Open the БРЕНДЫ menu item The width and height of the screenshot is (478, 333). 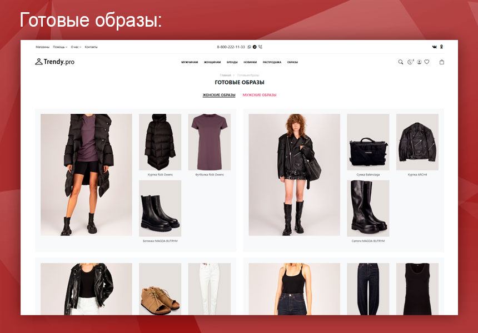(232, 62)
